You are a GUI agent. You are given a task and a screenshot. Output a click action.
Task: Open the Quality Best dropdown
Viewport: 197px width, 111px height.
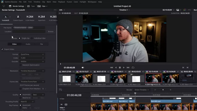38,95
